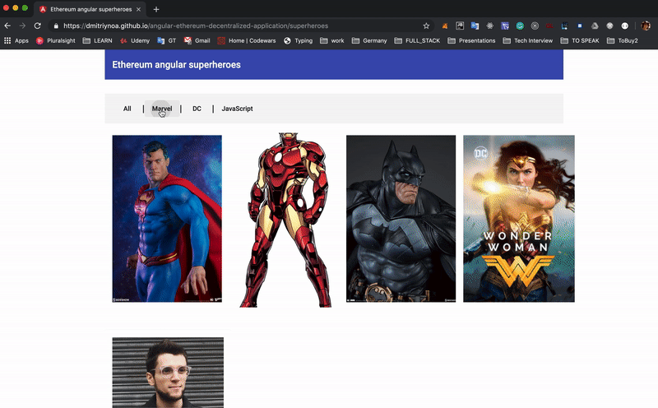Close the Ethereum angular superheroes tab

click(x=138, y=9)
